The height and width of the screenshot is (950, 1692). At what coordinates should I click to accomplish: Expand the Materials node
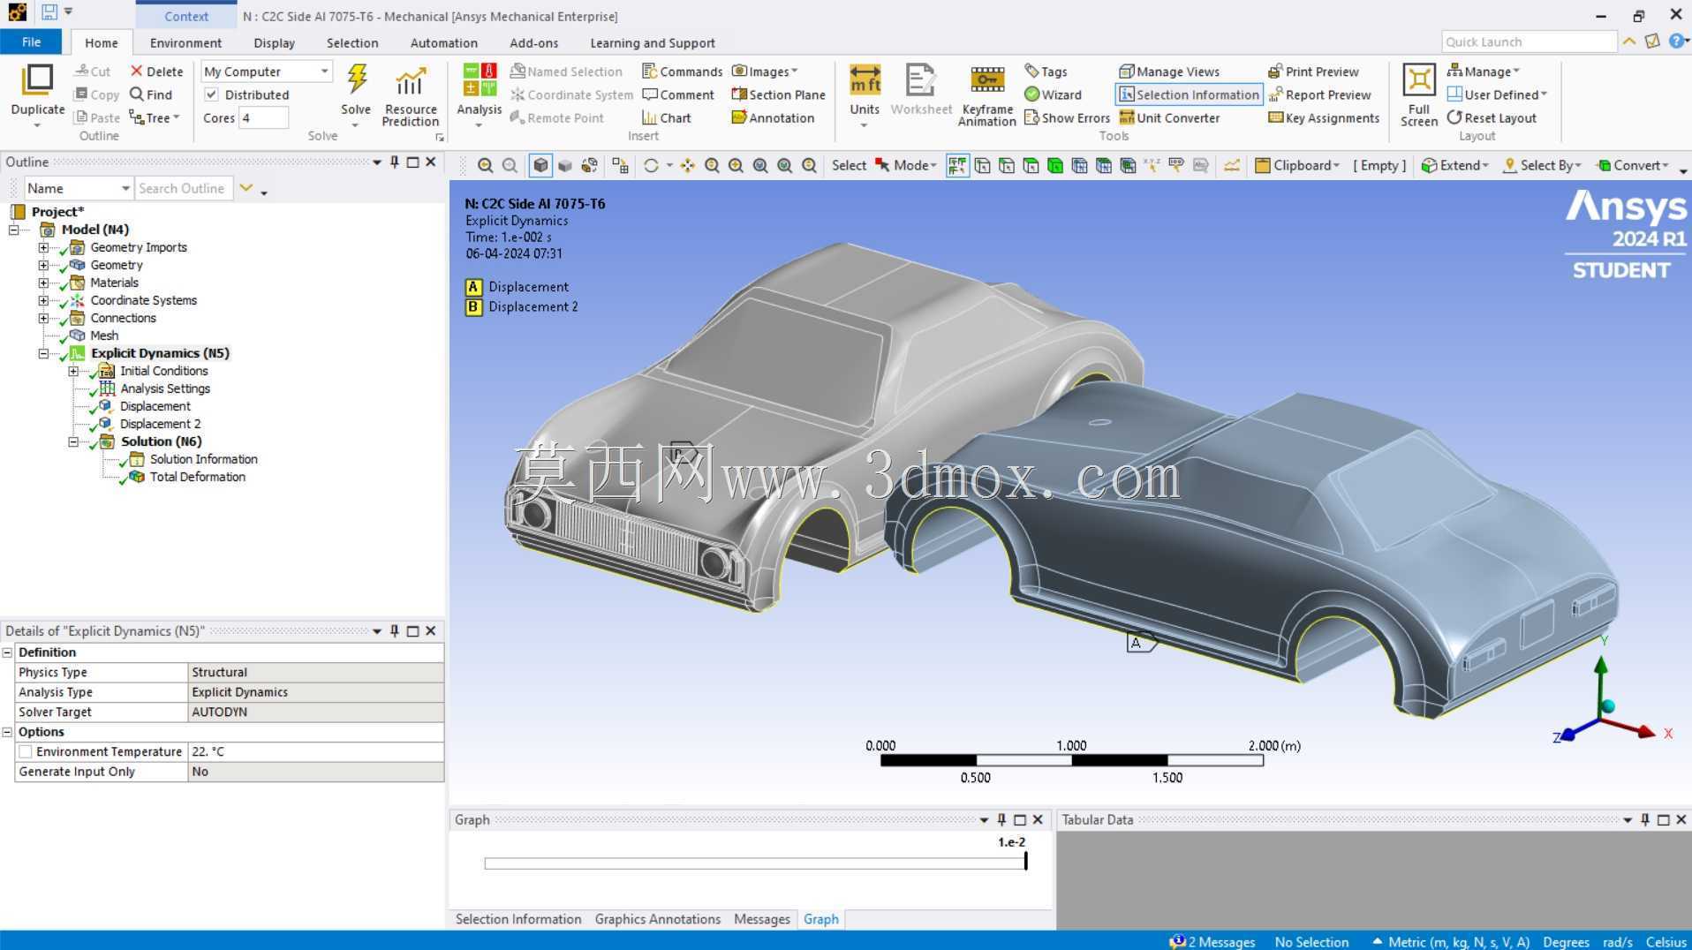point(43,283)
